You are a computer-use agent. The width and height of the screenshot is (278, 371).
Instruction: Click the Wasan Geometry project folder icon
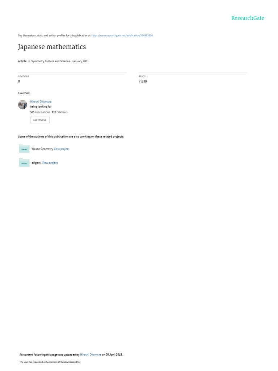point(24,149)
